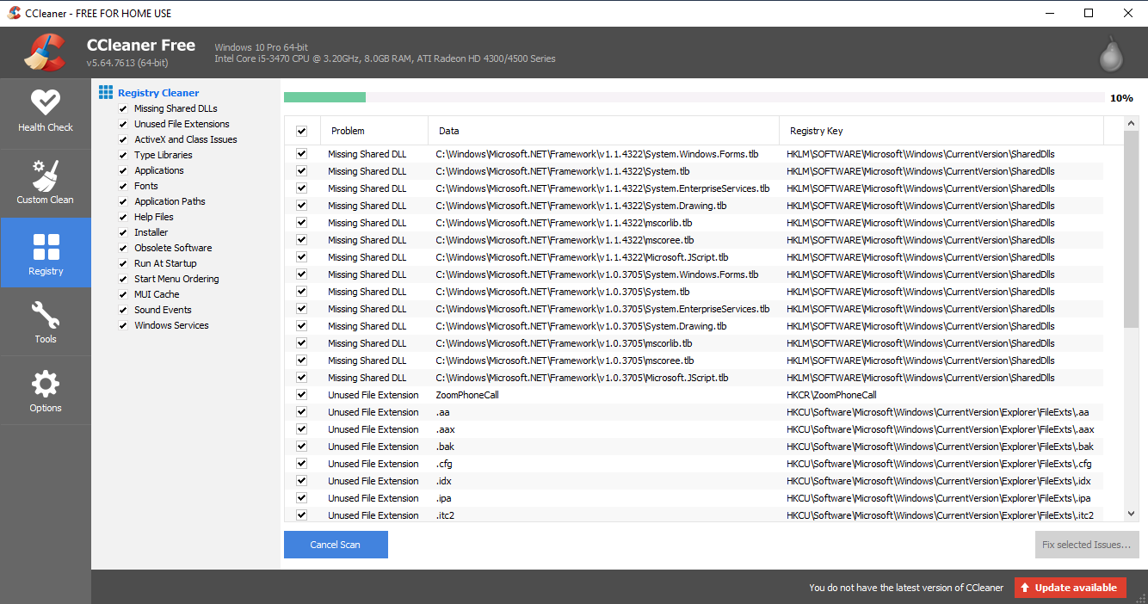This screenshot has height=604, width=1148.
Task: Open Custom Clean broom icon
Action: click(x=46, y=175)
